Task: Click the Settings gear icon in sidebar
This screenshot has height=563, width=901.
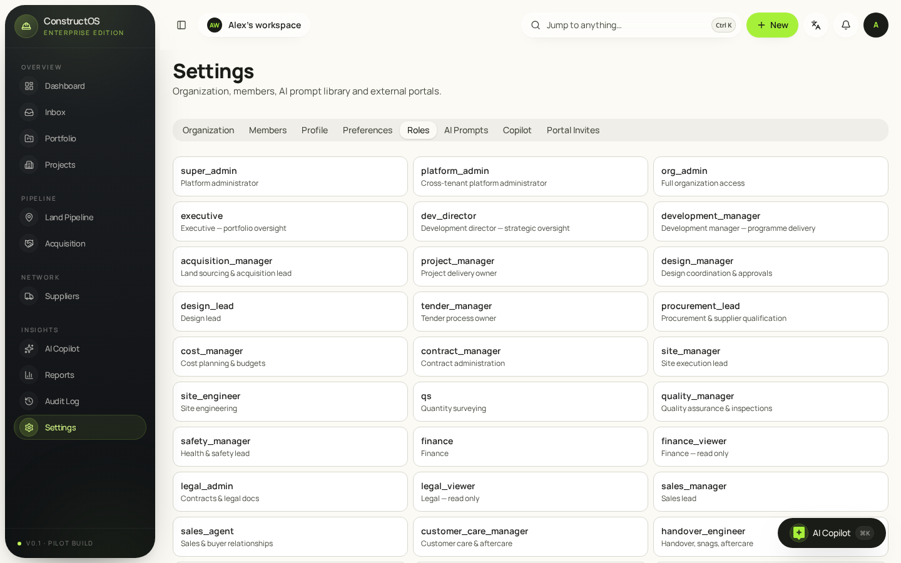Action: point(29,427)
